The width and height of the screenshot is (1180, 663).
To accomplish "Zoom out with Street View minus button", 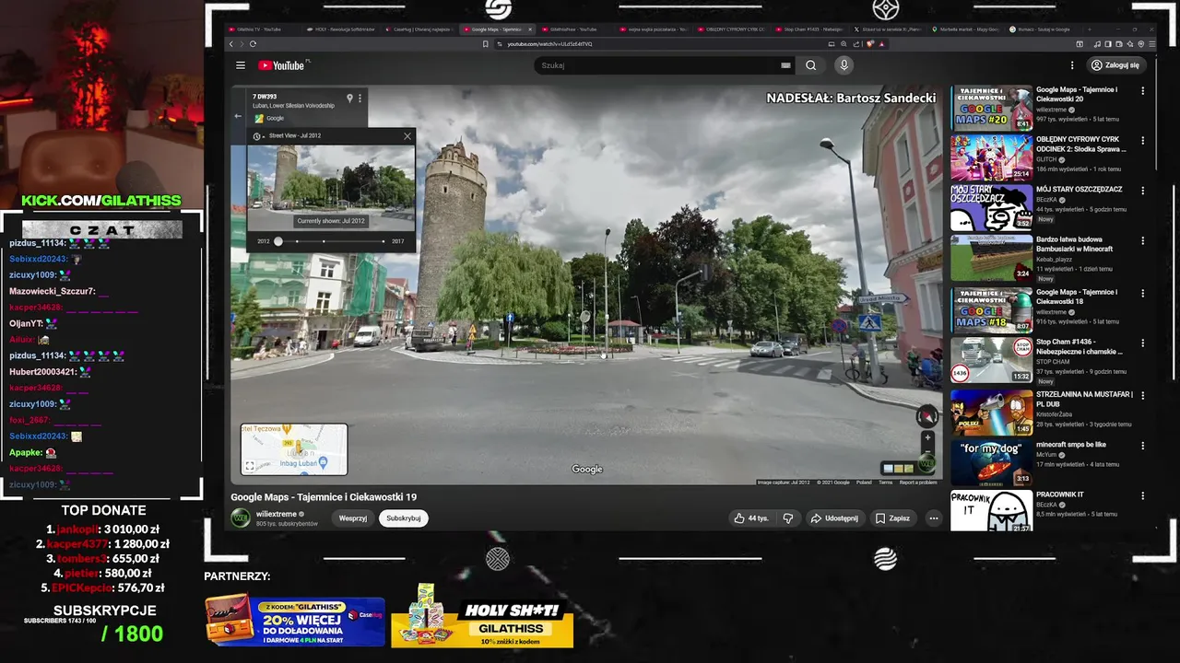I will 927,450.
